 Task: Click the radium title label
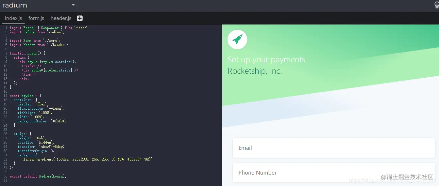[x=15, y=5]
